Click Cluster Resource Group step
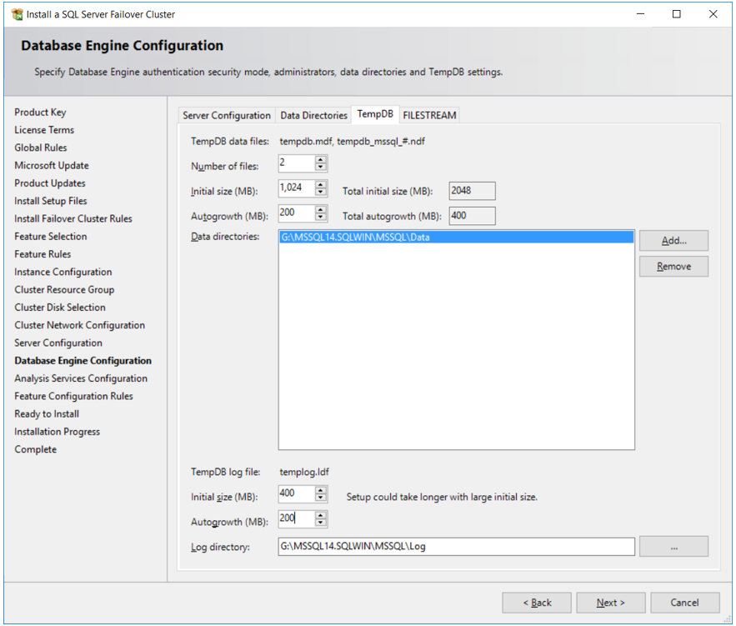This screenshot has width=736, height=626. click(x=64, y=289)
